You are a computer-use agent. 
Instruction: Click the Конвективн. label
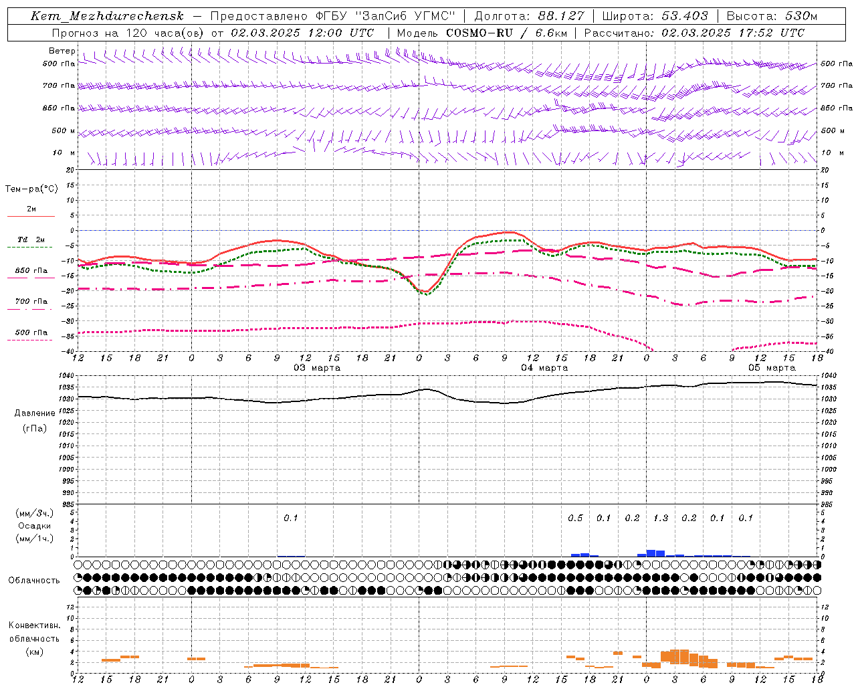click(35, 625)
